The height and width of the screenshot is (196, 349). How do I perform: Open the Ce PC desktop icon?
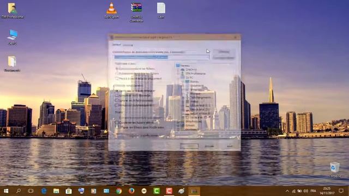coord(12,38)
